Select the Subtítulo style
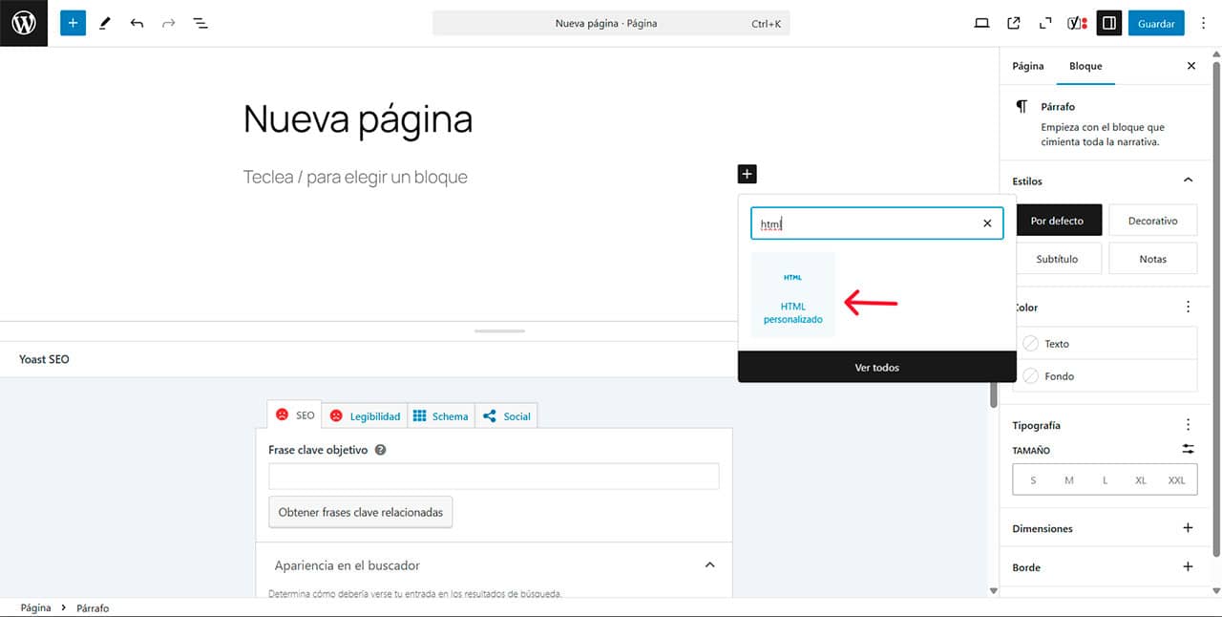1222x617 pixels. pos(1058,259)
